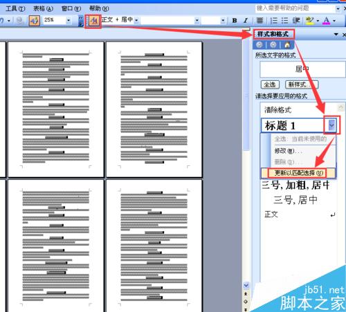The image size is (346, 312).
Task: Click the font color A icon
Action: tap(327, 21)
